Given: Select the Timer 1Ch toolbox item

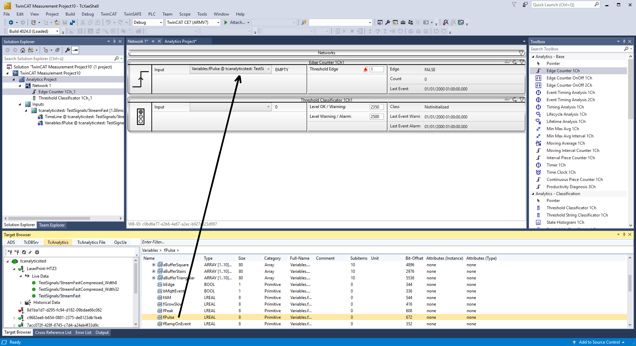Looking at the screenshot, I should pos(556,165).
